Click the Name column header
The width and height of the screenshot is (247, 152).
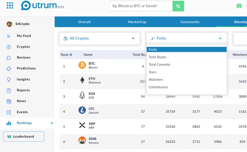pos(88,55)
